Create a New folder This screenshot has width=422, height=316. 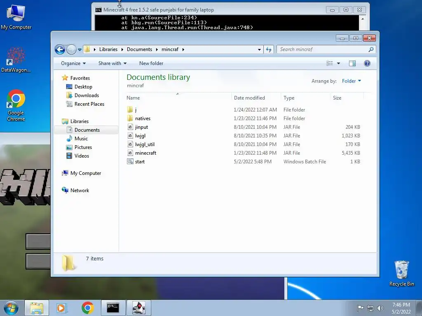pos(151,63)
